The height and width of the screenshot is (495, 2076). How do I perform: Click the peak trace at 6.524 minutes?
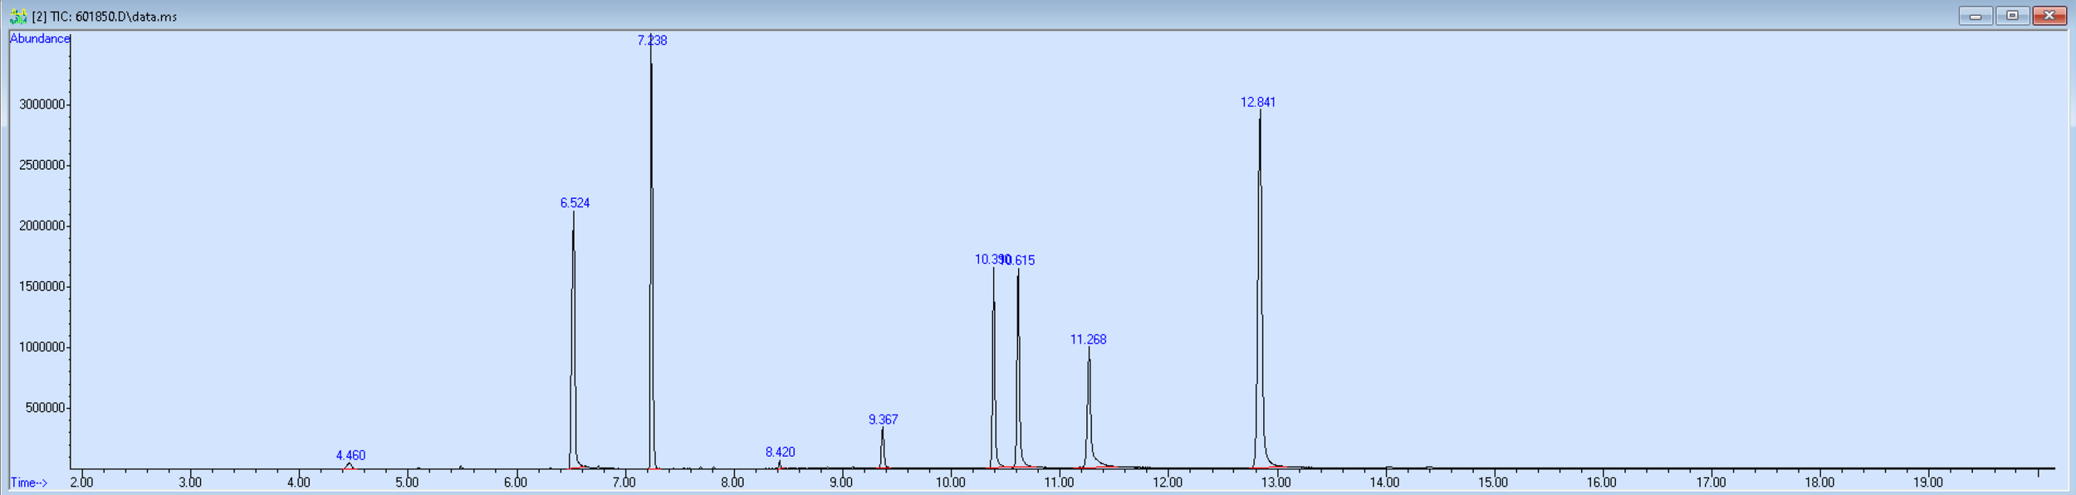point(573,340)
